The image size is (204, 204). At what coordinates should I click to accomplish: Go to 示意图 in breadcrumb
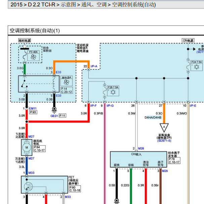pyautogui.click(x=68, y=5)
